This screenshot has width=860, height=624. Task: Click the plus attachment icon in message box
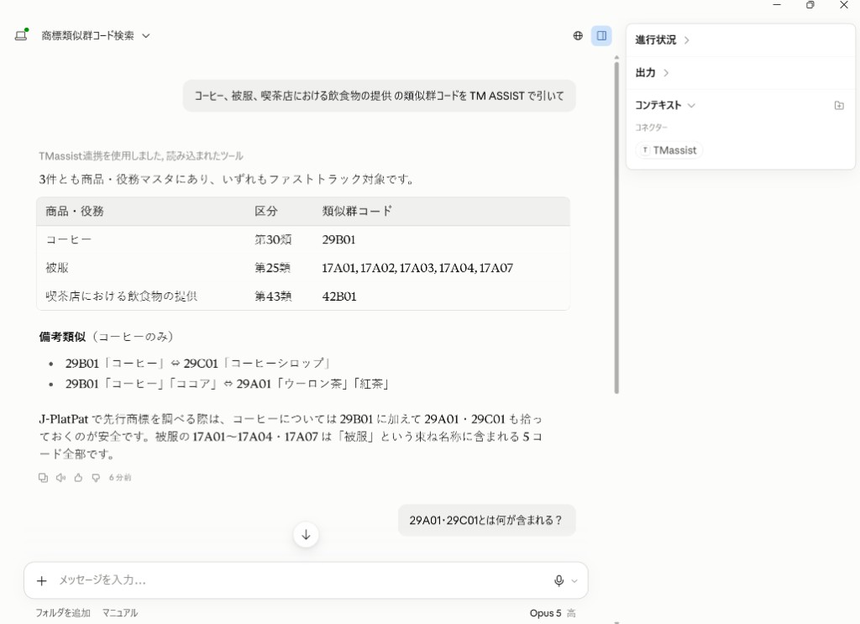point(42,580)
